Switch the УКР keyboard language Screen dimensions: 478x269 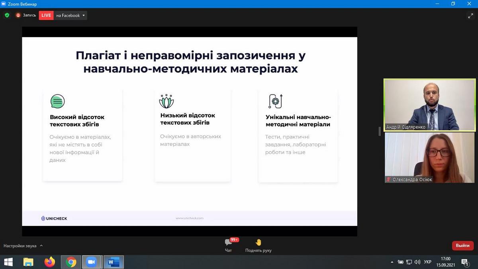point(427,262)
